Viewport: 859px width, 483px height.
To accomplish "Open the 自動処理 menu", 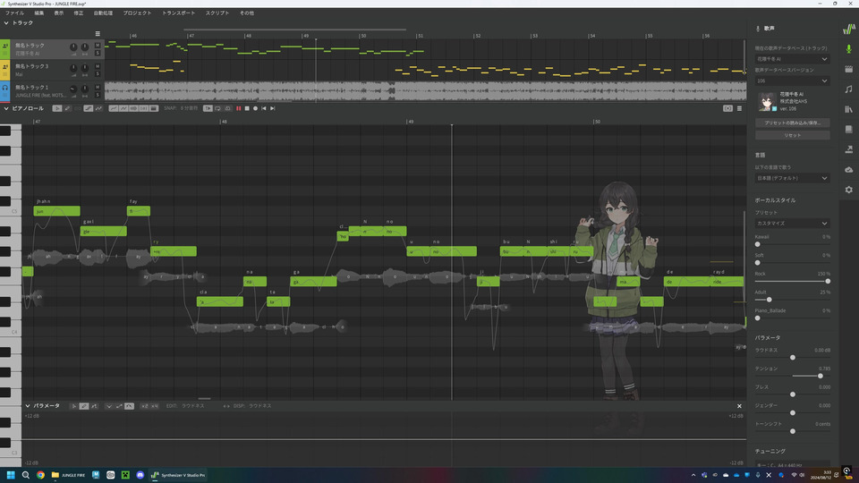I will pos(103,13).
